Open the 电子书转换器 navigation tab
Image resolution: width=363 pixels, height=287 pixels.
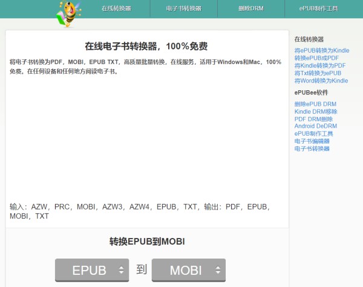(x=184, y=8)
